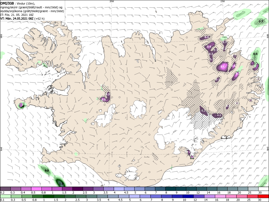Click the 20W longitude label
This screenshot has width=269, height=202.
pyautogui.click(x=112, y=1)
